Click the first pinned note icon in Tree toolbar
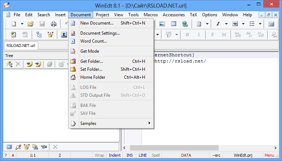The height and width of the screenshot is (161, 282). pos(29,64)
